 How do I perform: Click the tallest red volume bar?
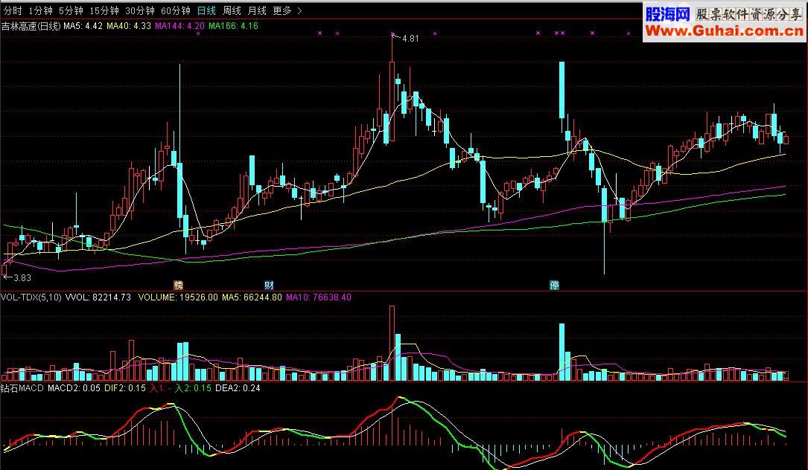[392, 344]
